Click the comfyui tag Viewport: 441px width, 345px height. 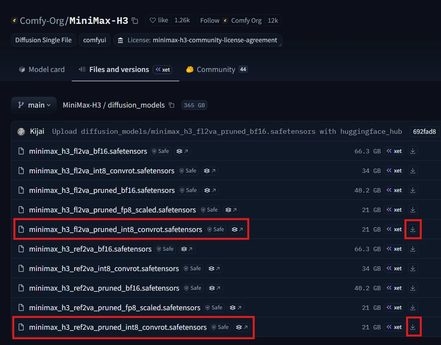(x=94, y=40)
